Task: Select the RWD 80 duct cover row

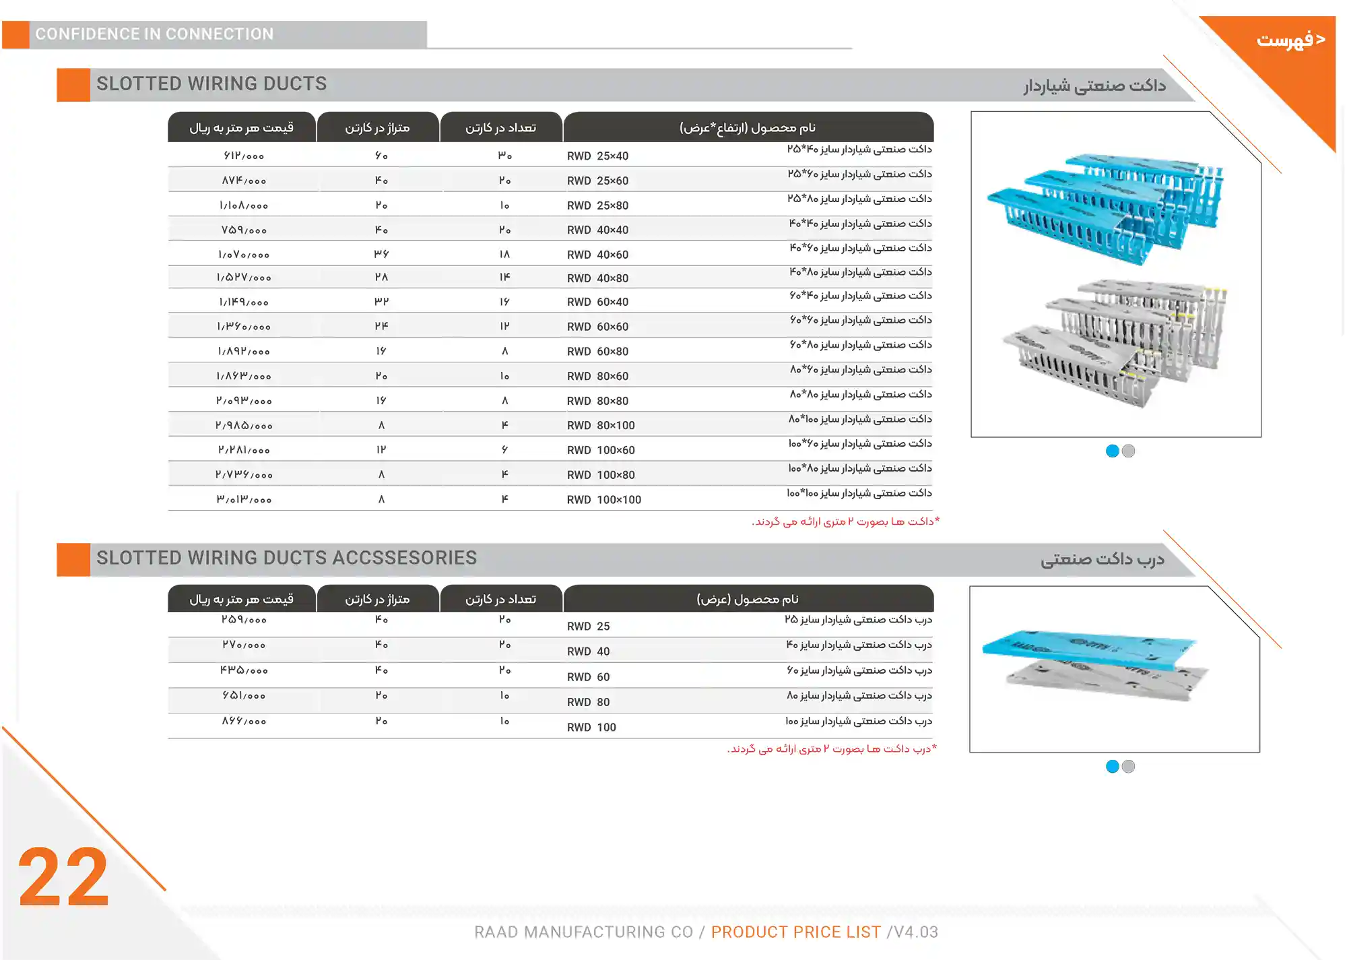Action: pyautogui.click(x=588, y=701)
